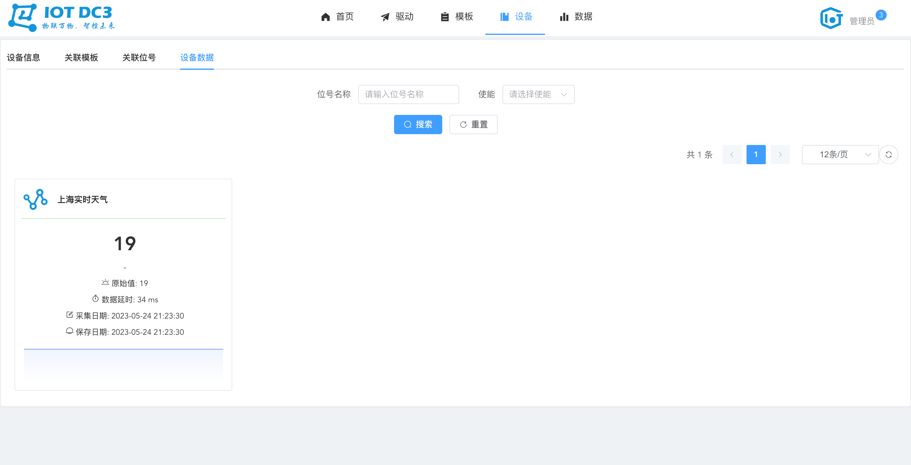Viewport: 911px width, 465px height.
Task: Switch to the 设备信息 tab
Action: coord(23,57)
